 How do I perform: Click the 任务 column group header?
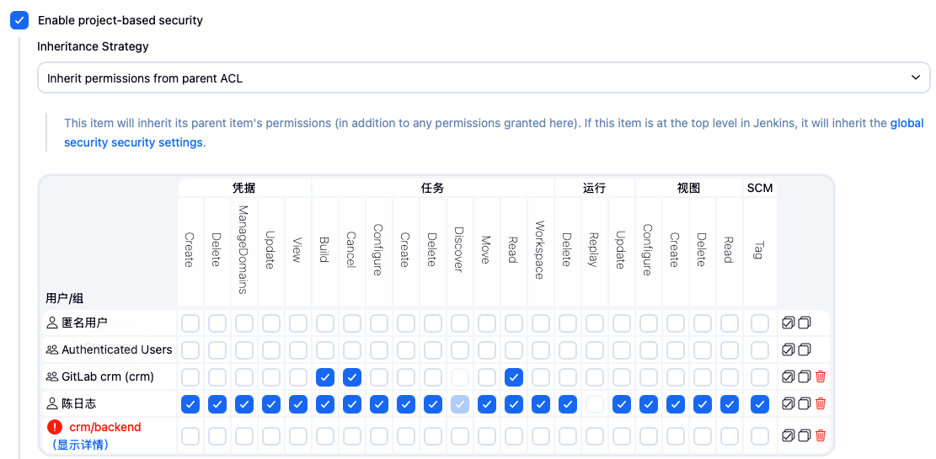pyautogui.click(x=432, y=188)
